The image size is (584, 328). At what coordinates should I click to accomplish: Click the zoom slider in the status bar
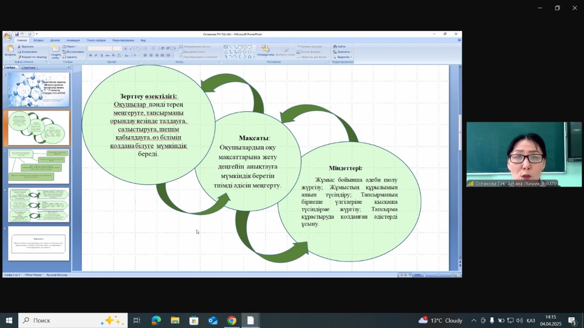pyautogui.click(x=439, y=275)
